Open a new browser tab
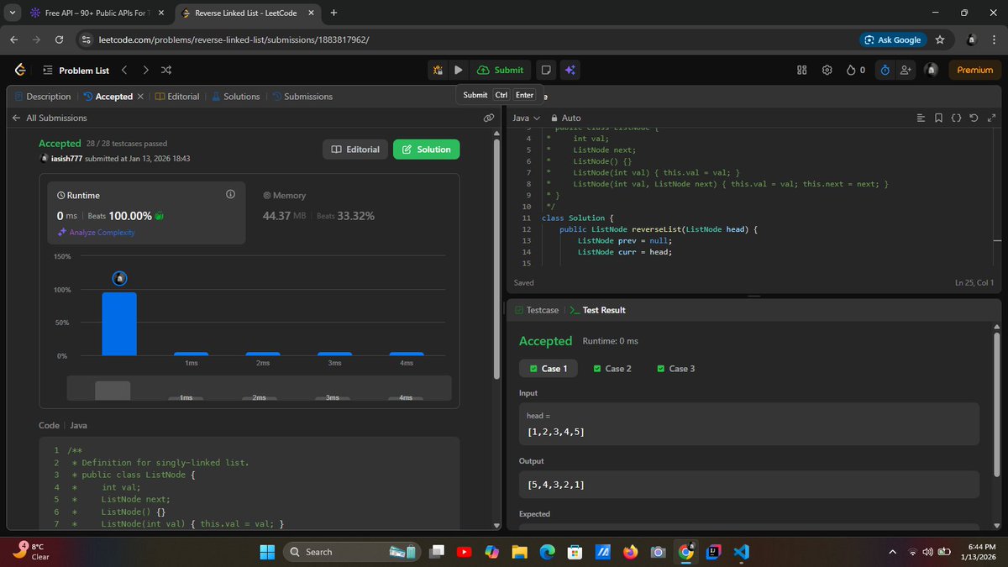The image size is (1008, 567). (333, 13)
